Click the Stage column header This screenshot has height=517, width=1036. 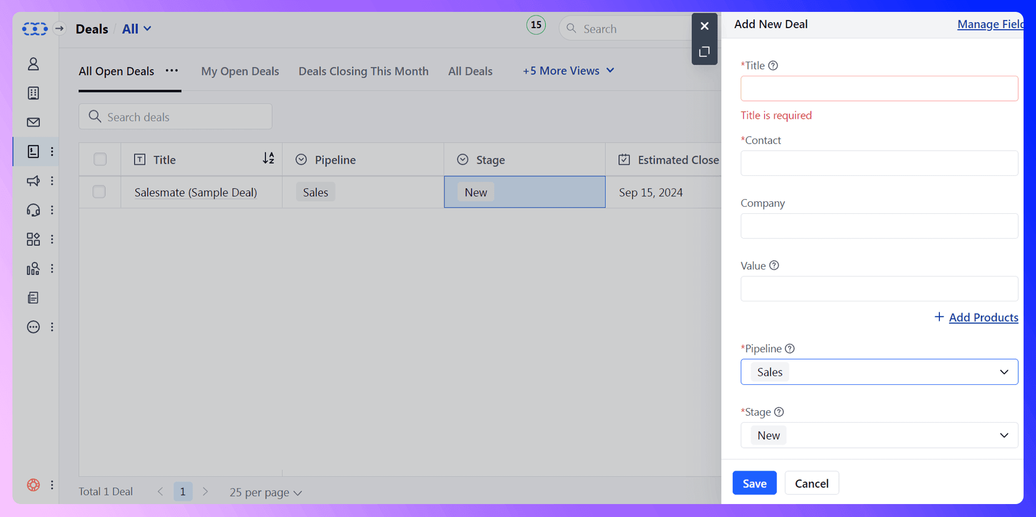tap(524, 160)
